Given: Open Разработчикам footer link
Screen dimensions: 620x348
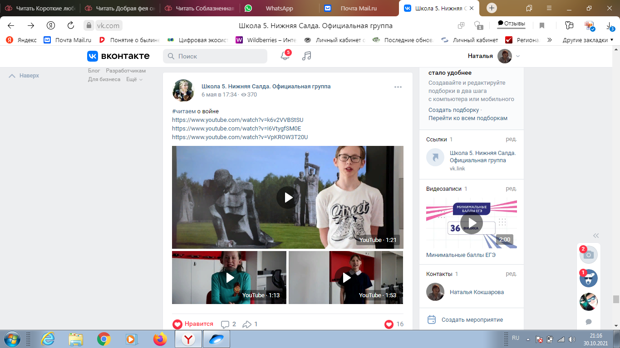Looking at the screenshot, I should coord(126,71).
